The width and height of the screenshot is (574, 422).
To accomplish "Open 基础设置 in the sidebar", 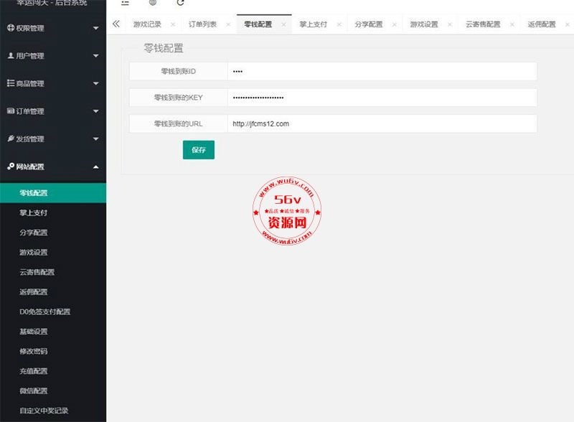I will [53, 332].
